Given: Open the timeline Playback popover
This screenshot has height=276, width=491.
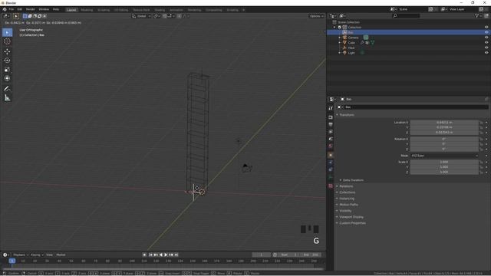Looking at the screenshot, I should tap(21, 255).
